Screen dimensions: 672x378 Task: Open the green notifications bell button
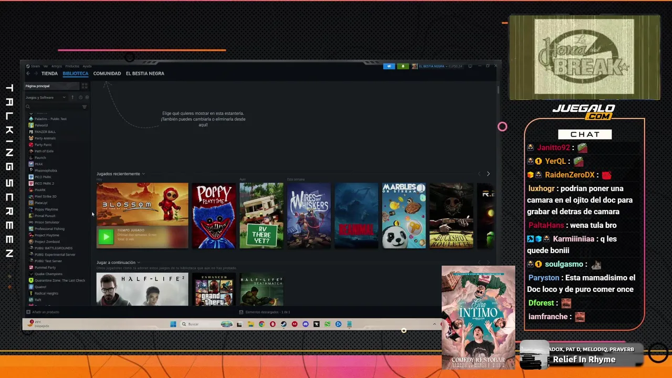pyautogui.click(x=403, y=66)
